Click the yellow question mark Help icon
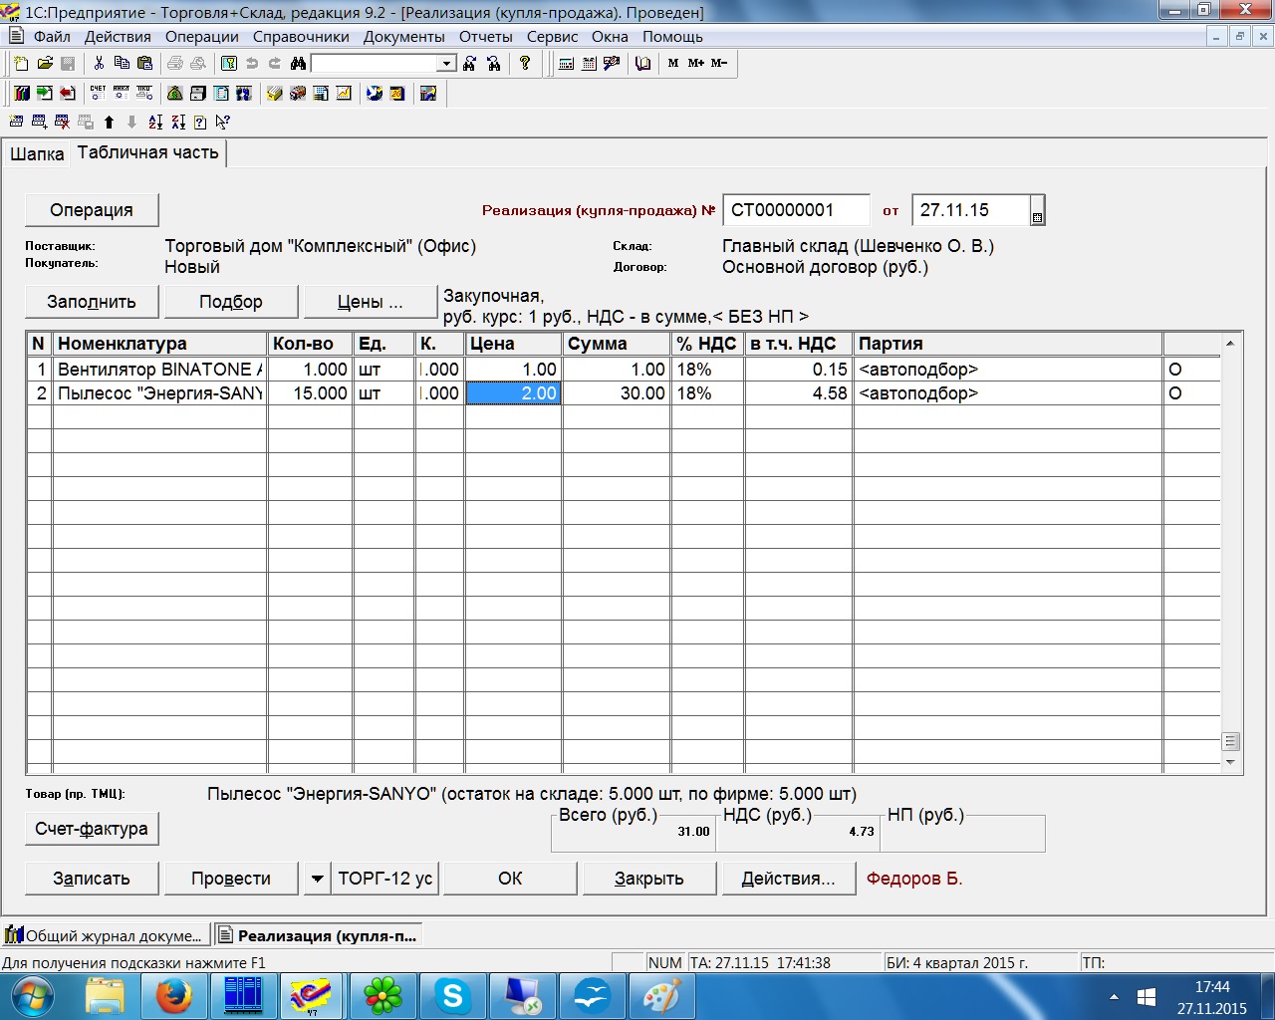Image resolution: width=1275 pixels, height=1020 pixels. pyautogui.click(x=525, y=64)
